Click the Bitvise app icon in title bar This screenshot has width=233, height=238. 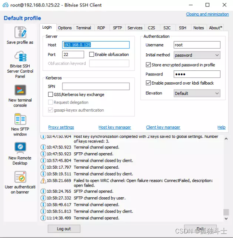5,5
